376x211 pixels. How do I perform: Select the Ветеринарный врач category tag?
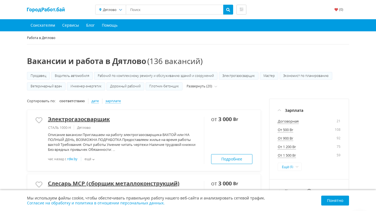pyautogui.click(x=46, y=86)
